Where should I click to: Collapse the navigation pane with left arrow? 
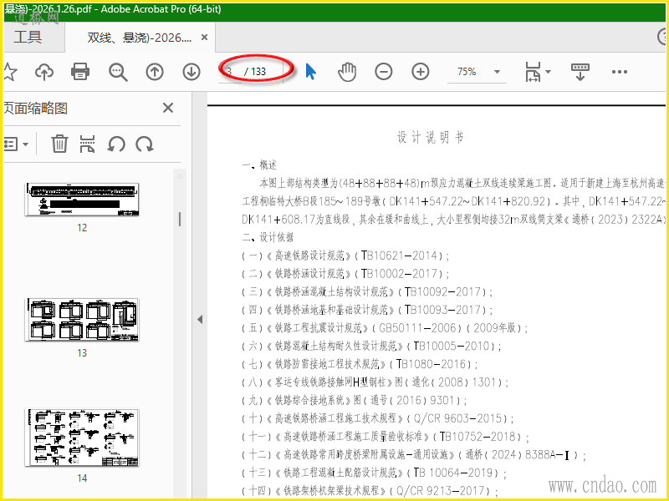tap(200, 320)
